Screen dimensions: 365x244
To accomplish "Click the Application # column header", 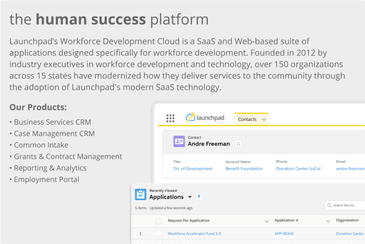I will click(x=286, y=220).
